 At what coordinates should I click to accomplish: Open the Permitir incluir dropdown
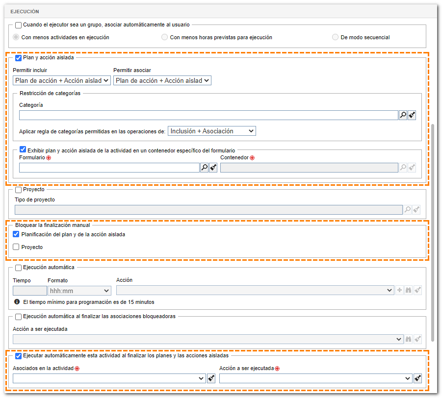click(x=62, y=80)
